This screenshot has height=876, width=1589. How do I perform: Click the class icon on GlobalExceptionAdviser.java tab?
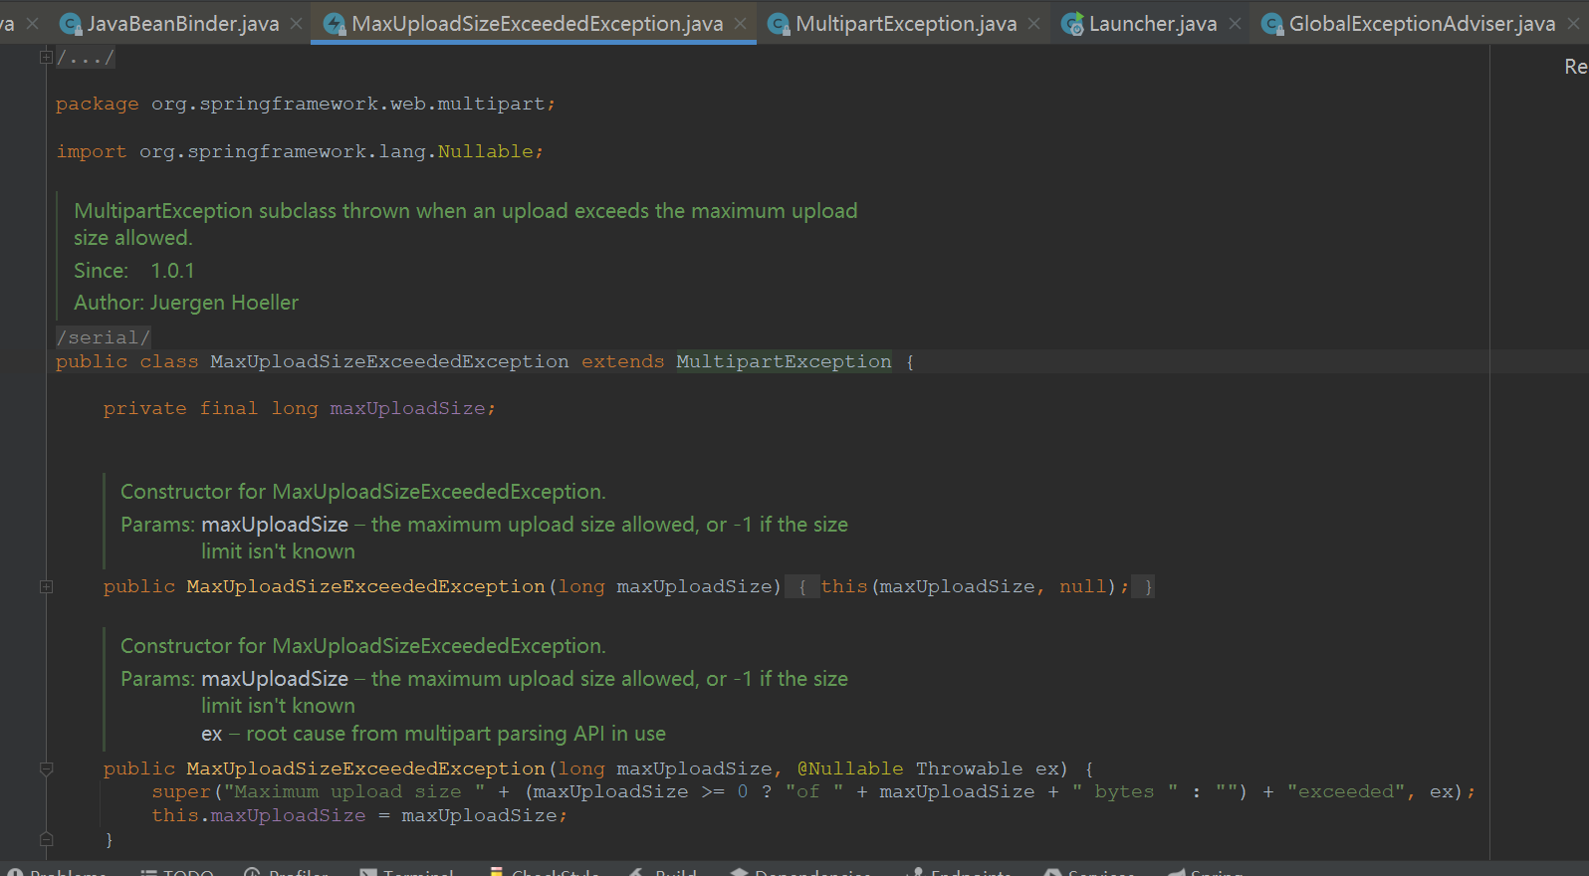tap(1272, 24)
